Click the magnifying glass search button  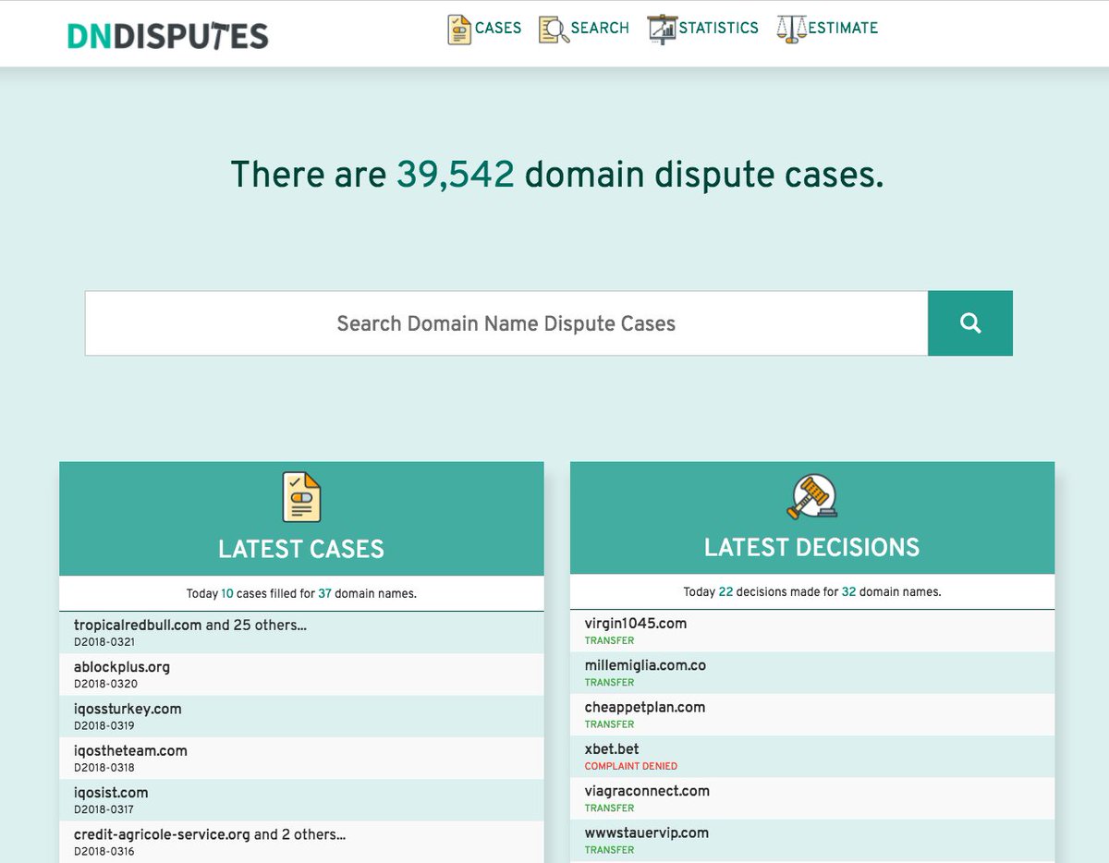click(x=970, y=323)
